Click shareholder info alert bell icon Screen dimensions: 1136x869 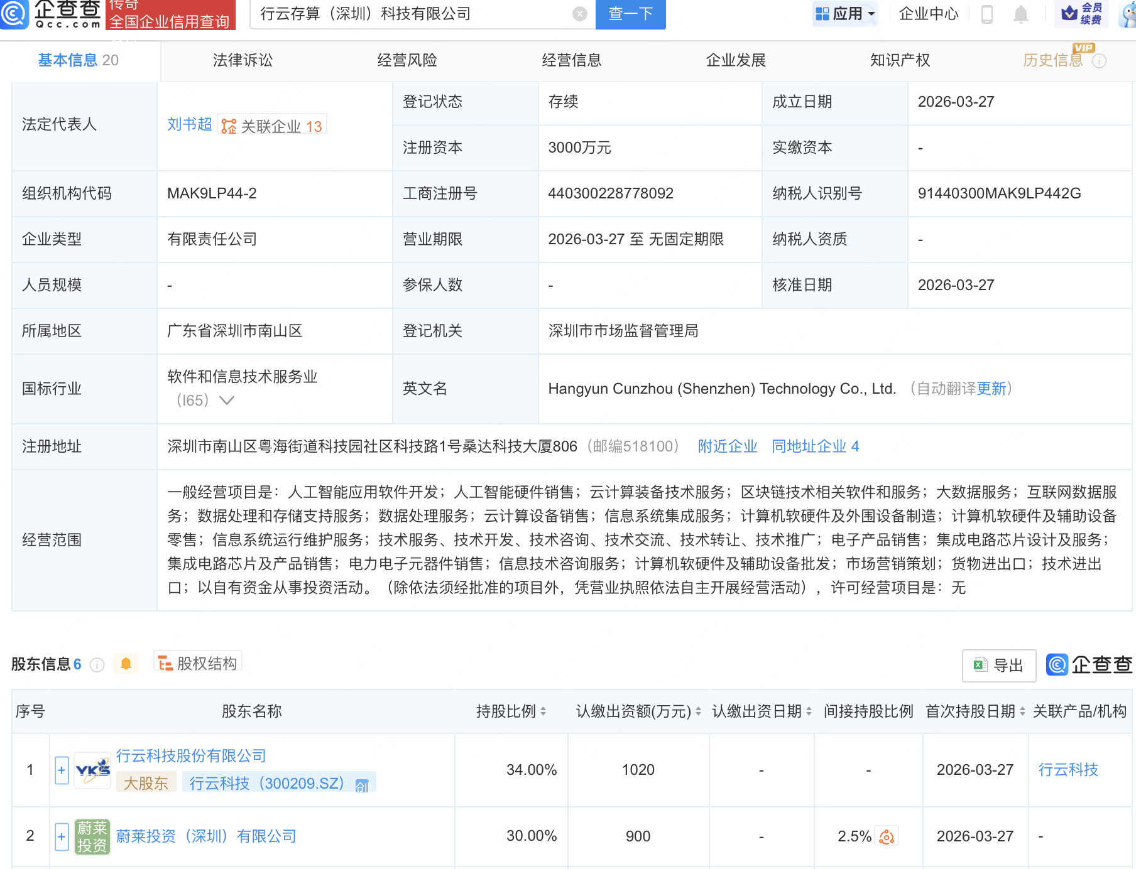[x=126, y=664]
